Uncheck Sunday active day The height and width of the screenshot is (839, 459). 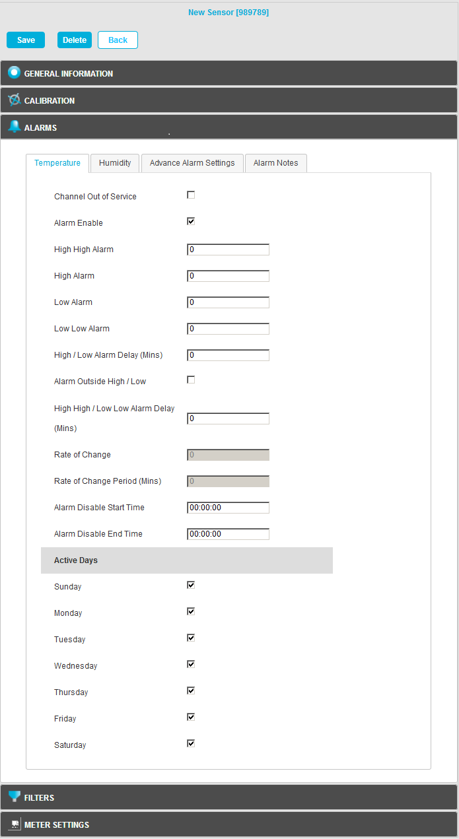191,585
